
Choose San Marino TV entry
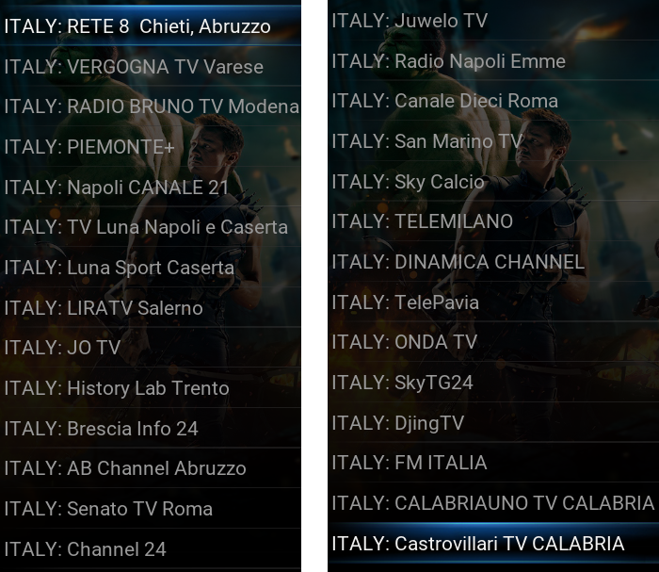493,141
